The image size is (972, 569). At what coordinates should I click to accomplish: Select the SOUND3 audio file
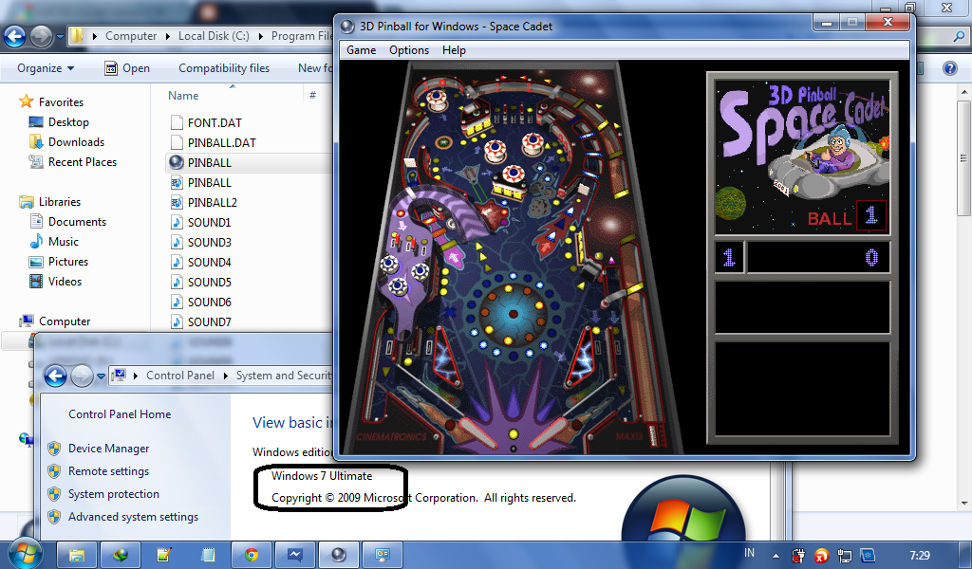209,242
